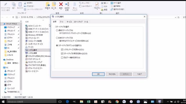Screen dimensions: 186x104
Task: Open the File Explorer taskbar icon
Action: click(x=81, y=101)
